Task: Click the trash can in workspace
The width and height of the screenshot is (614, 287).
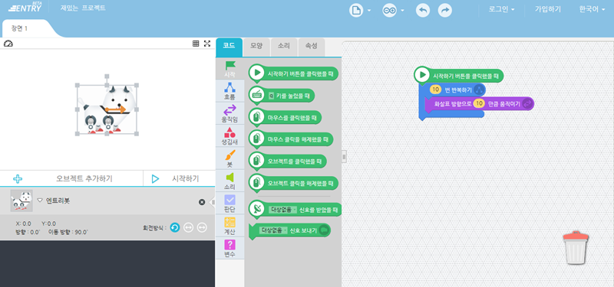Action: (576, 247)
